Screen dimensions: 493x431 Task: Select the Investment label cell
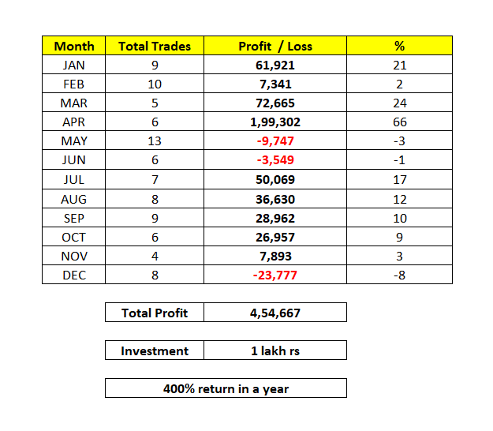pos(155,350)
